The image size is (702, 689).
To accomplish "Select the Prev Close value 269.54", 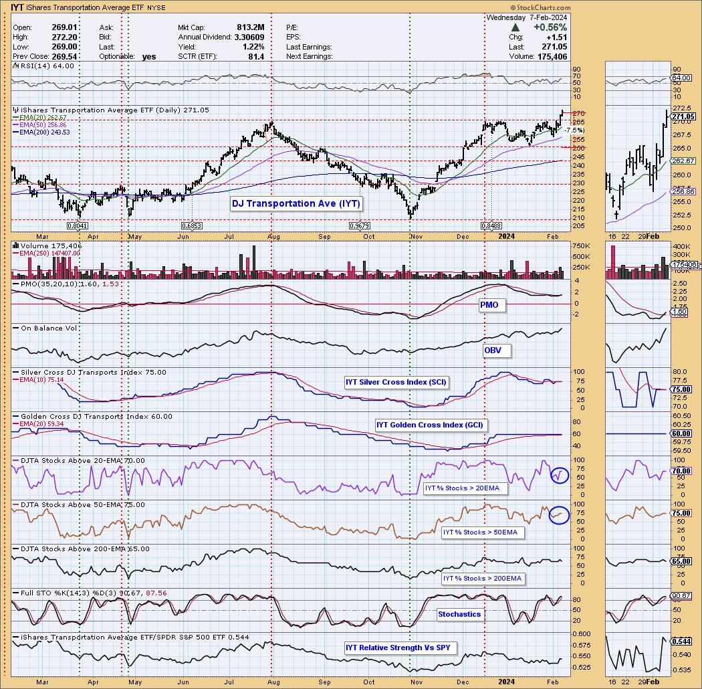I will (64, 56).
